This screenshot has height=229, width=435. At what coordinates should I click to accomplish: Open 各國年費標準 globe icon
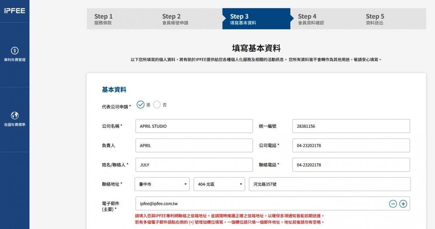coord(14,116)
